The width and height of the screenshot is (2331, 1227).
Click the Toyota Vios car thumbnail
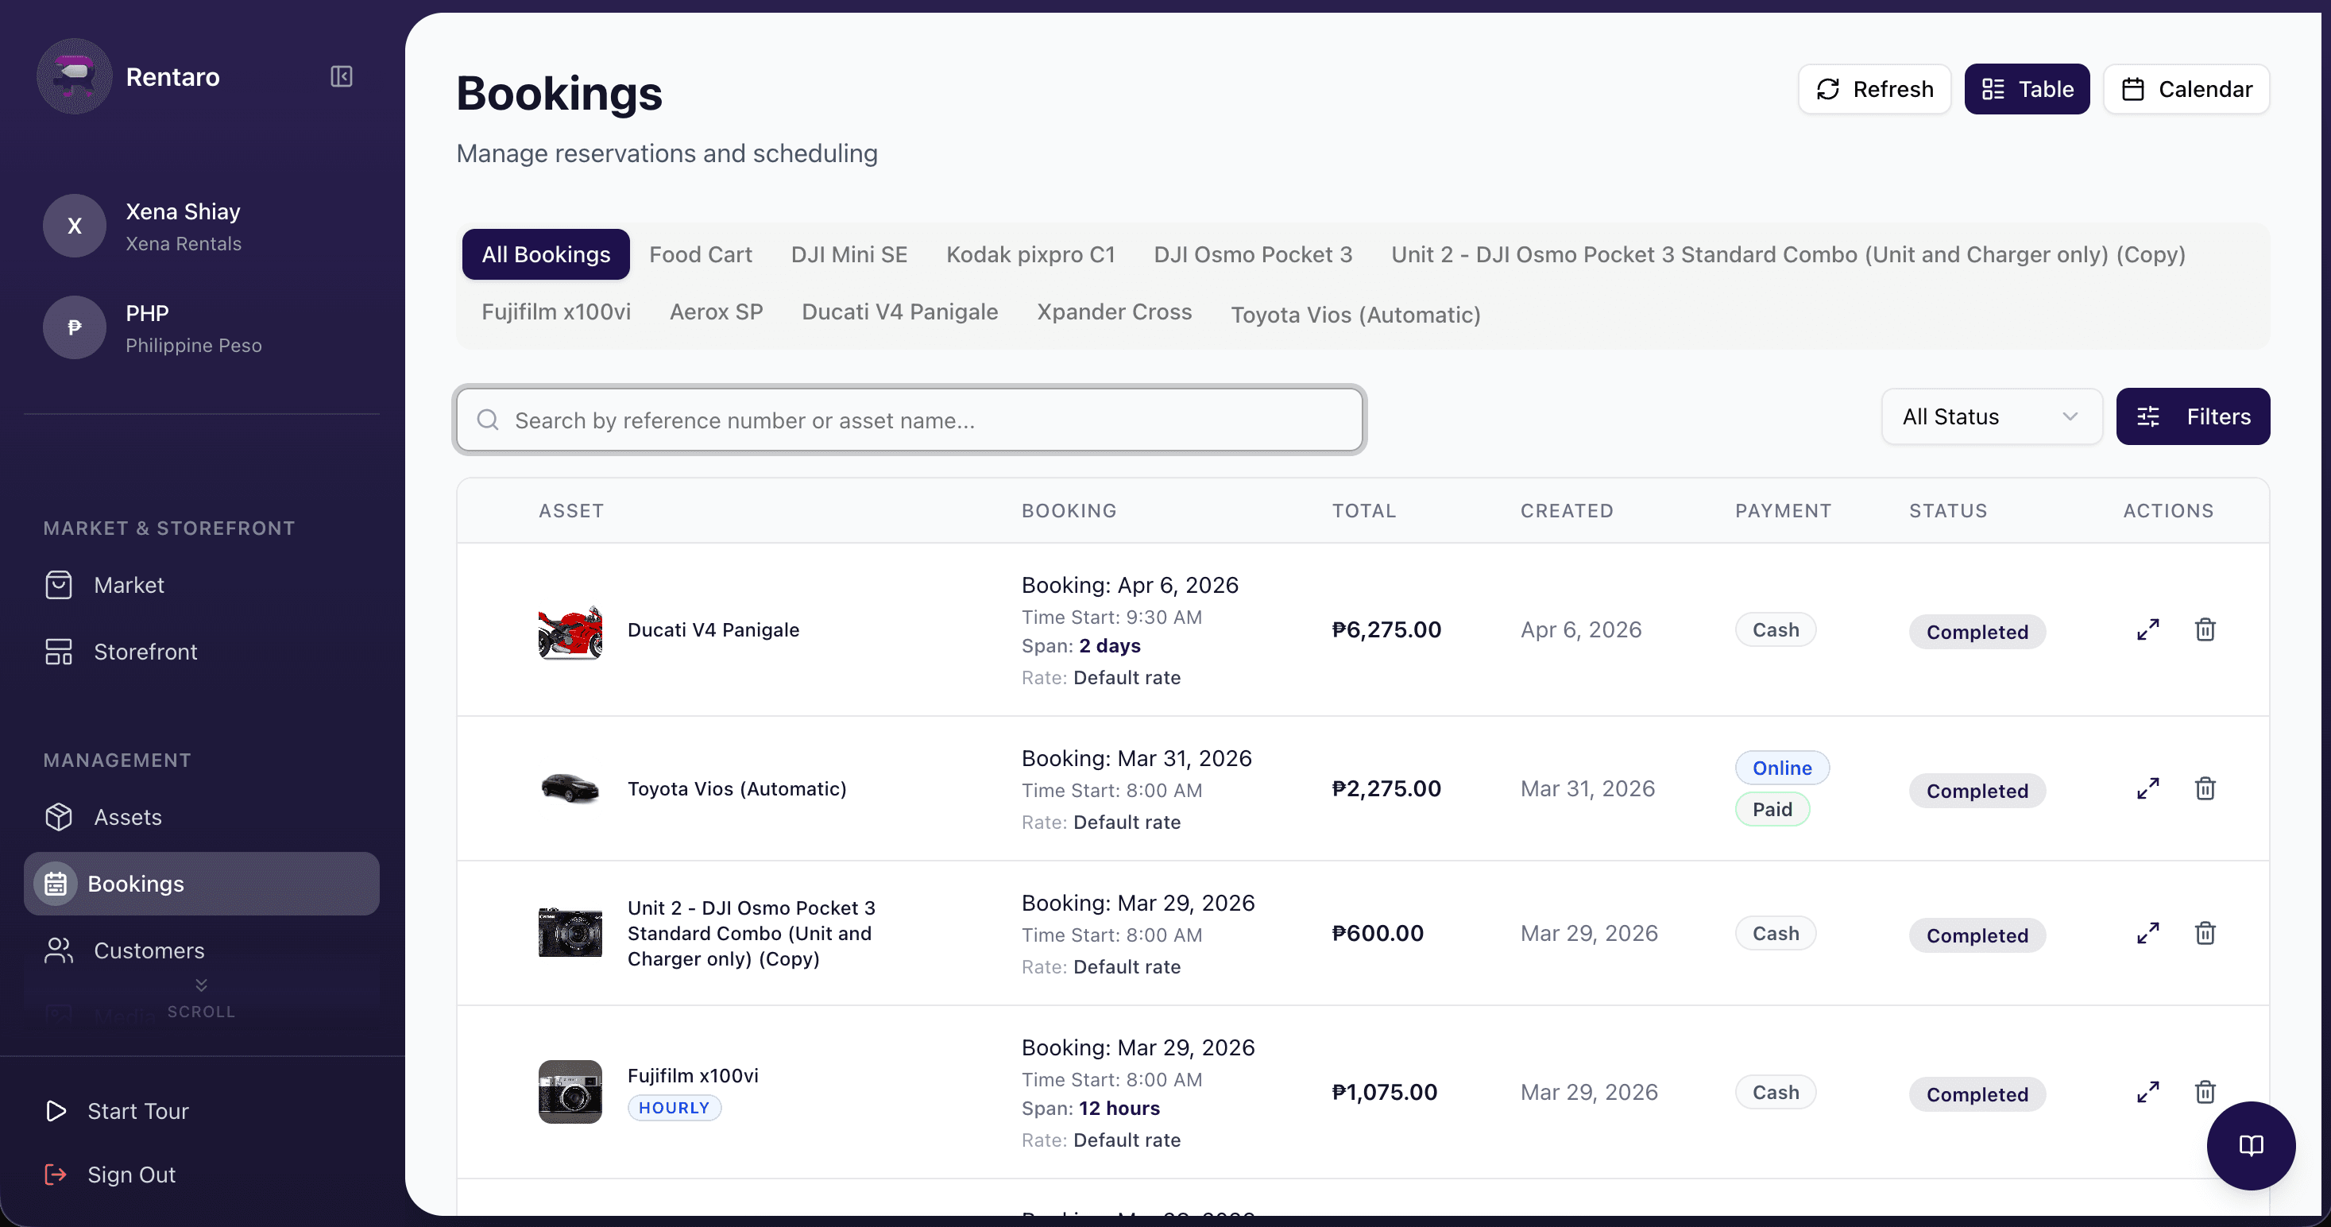point(570,788)
